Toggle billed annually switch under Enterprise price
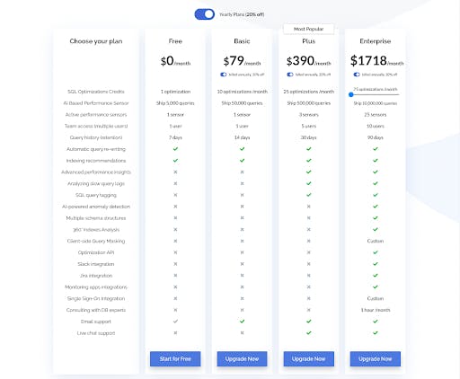This screenshot has width=460, height=379. [x=357, y=75]
